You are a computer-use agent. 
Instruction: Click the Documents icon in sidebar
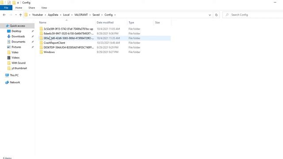9,42
